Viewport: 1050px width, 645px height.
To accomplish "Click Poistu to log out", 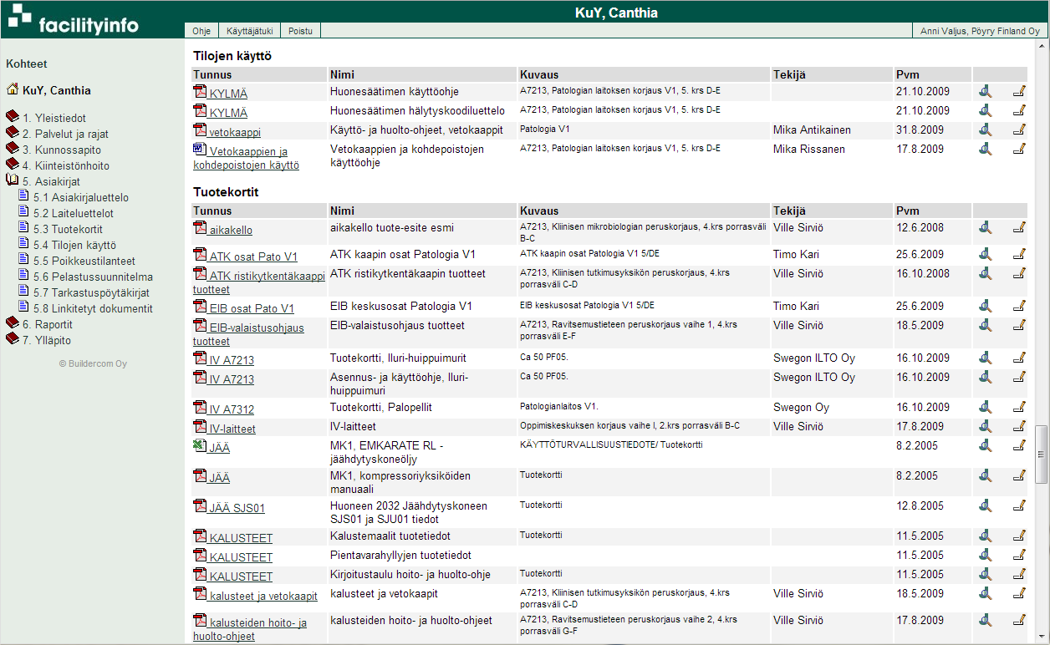I will click(x=300, y=31).
